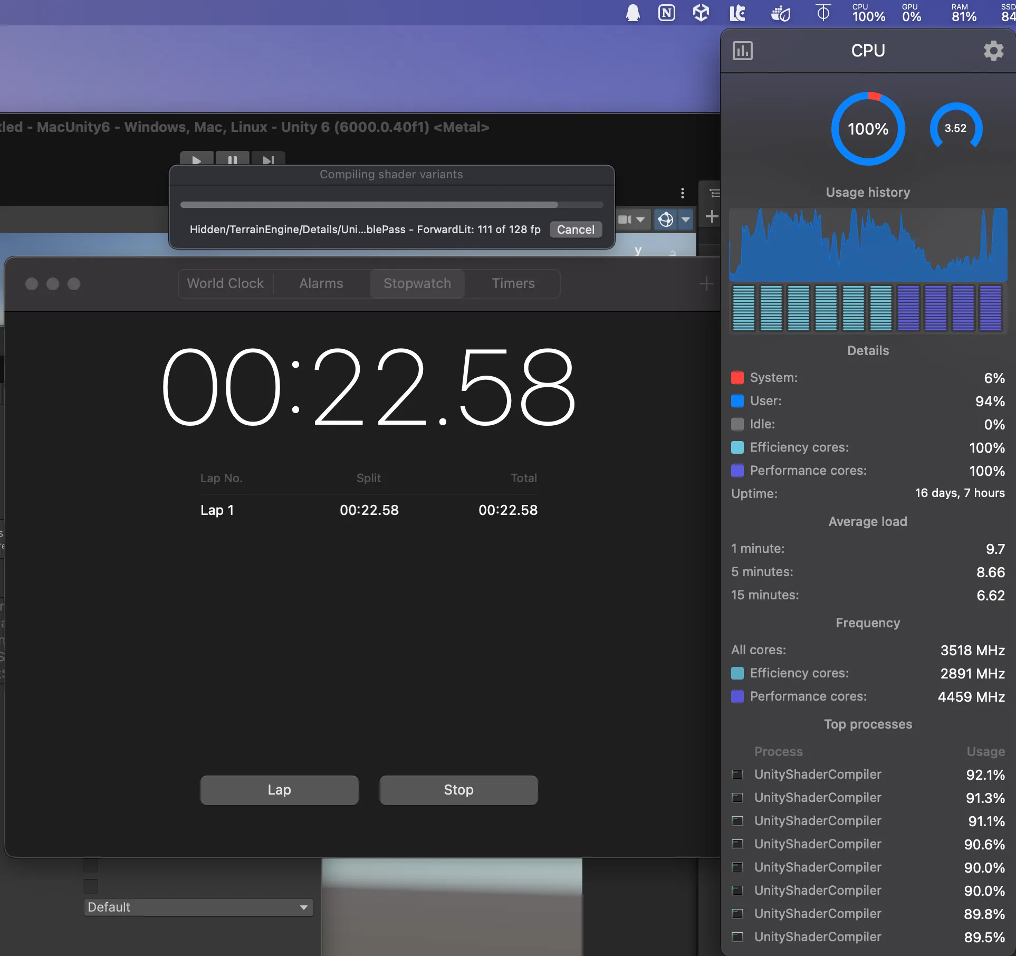
Task: Open the notification bell menu bar icon
Action: (633, 13)
